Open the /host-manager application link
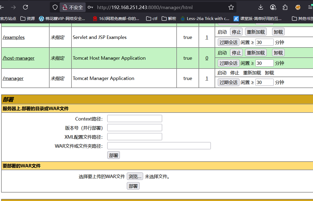The width and height of the screenshot is (313, 201). click(x=18, y=58)
